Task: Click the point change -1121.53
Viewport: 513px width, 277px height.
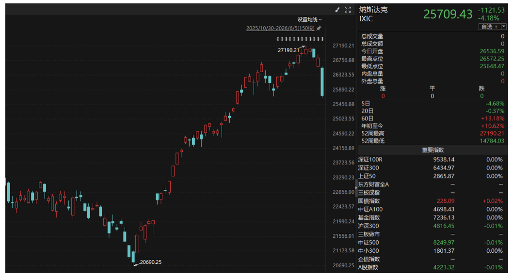Action: [x=491, y=10]
